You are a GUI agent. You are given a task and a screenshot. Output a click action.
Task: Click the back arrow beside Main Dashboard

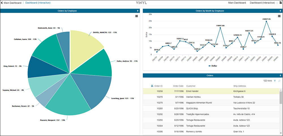coord(2,3)
